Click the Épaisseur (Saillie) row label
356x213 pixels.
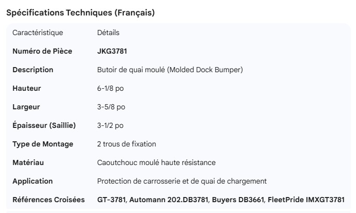44,125
